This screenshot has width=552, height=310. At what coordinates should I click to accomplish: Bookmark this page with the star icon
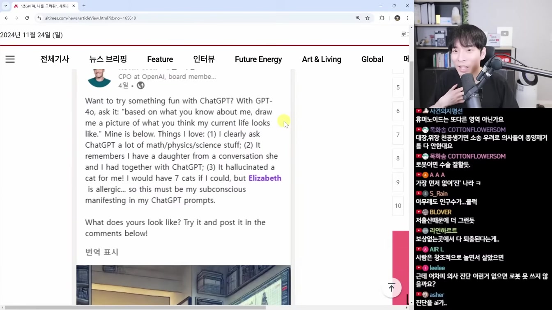point(368,18)
